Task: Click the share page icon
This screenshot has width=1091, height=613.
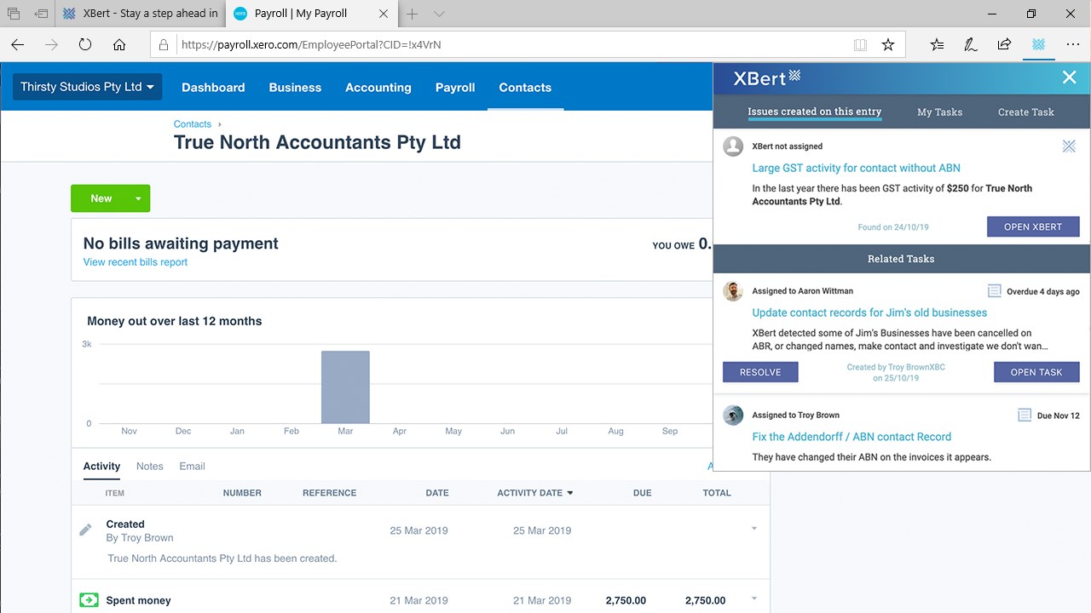Action: (1004, 45)
